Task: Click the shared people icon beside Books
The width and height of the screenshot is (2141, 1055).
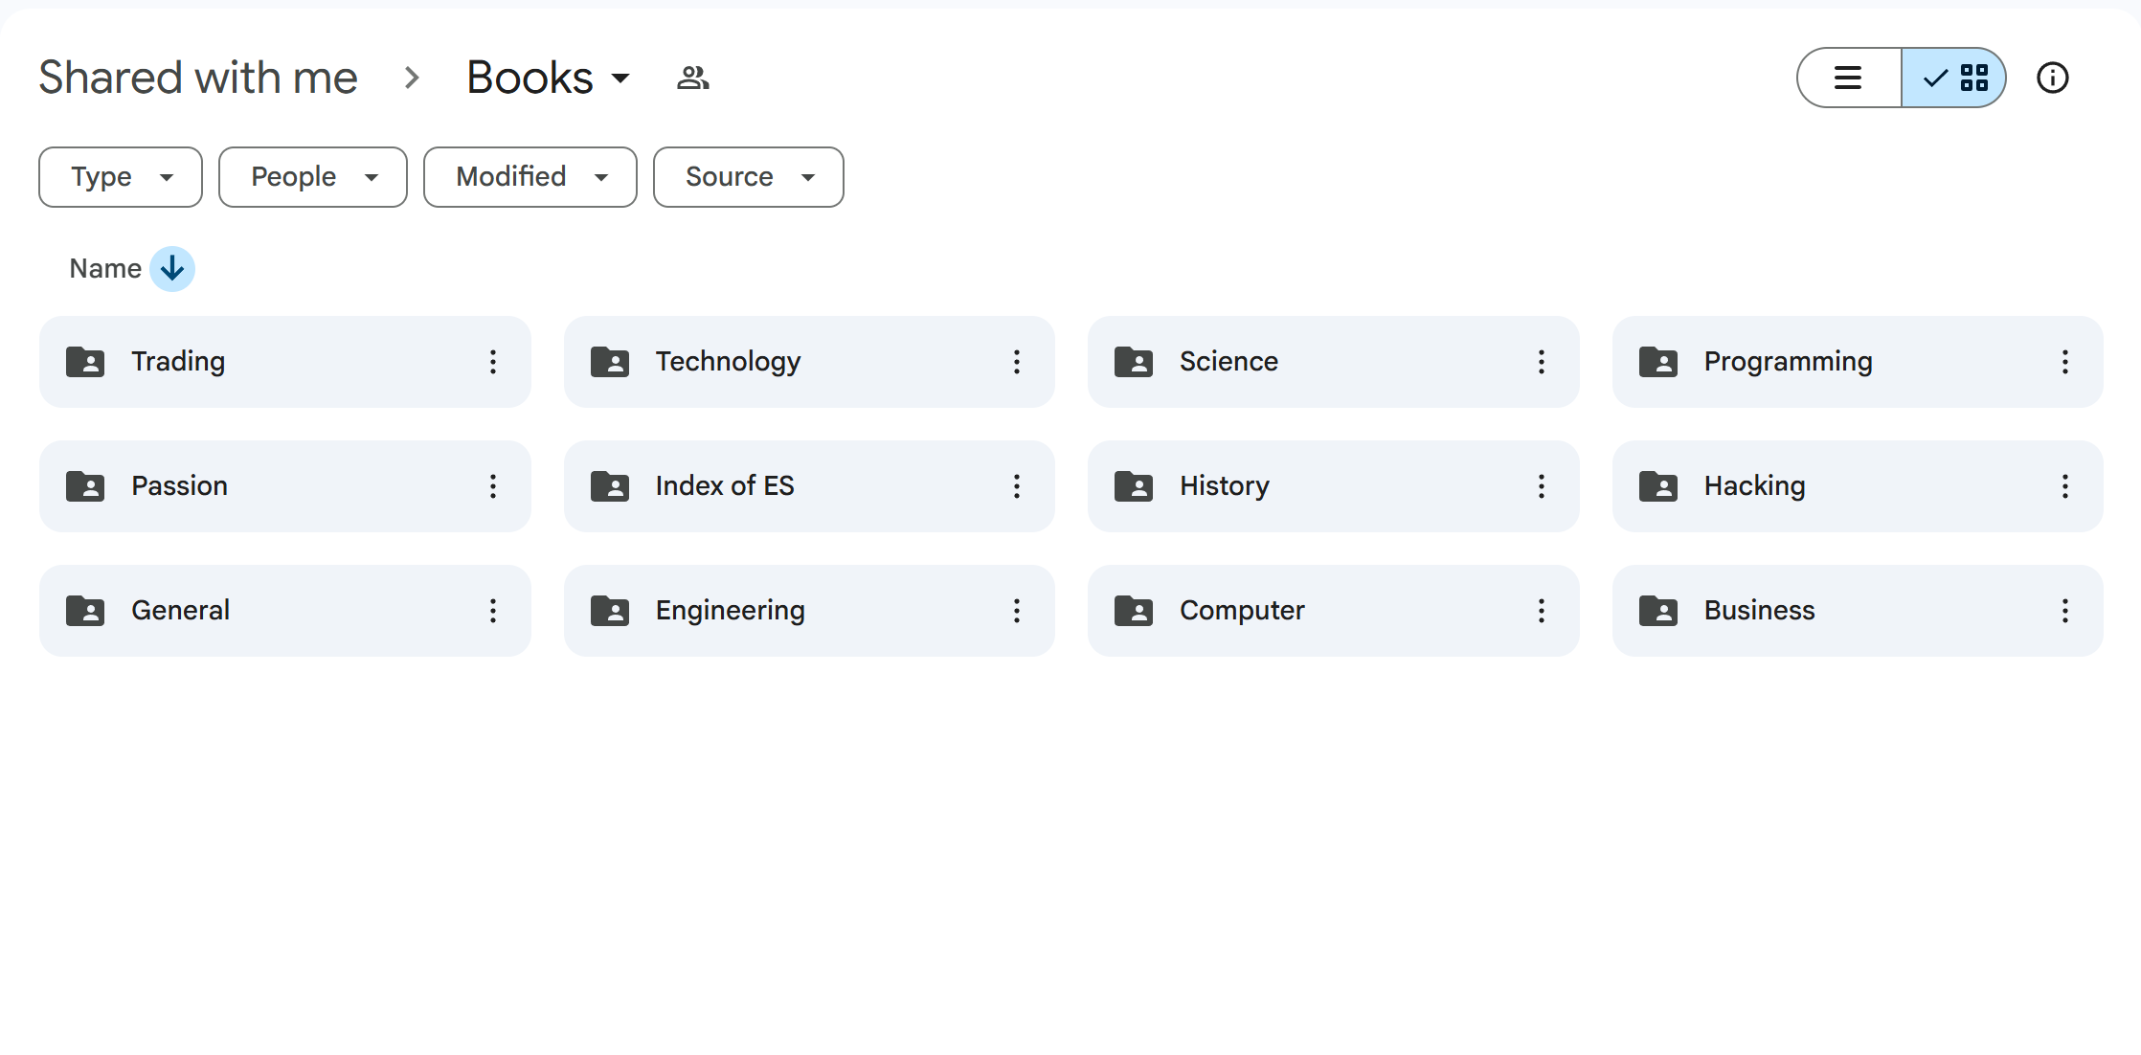Action: coord(692,78)
